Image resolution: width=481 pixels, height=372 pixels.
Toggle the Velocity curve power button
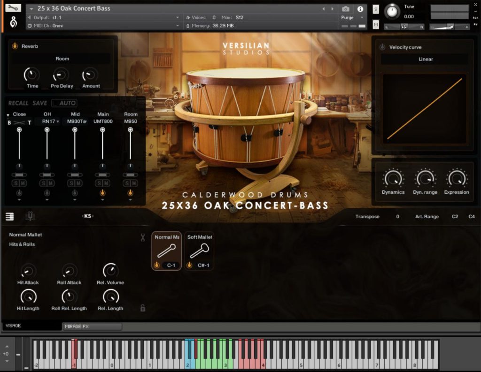click(x=382, y=47)
